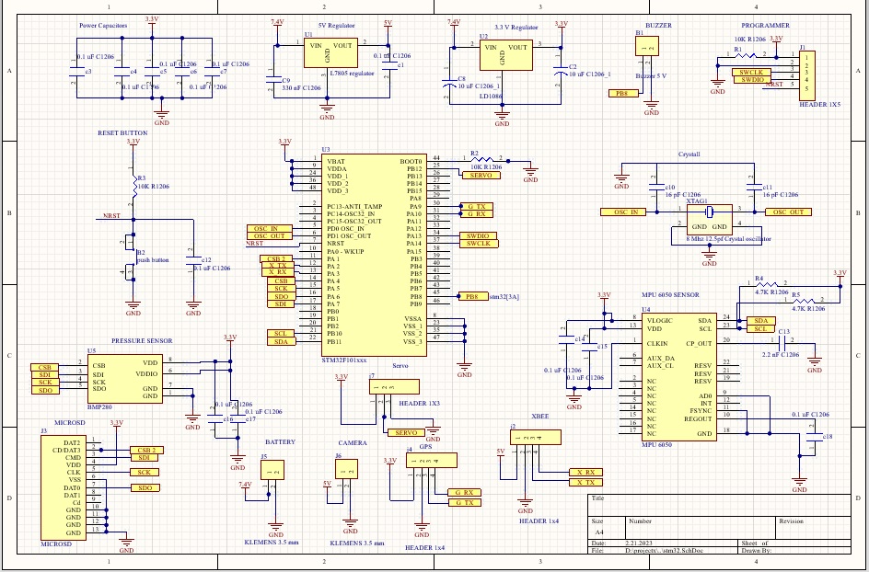Select the j4 GPS header symbol
This screenshot has height=572, width=869.
(x=431, y=460)
